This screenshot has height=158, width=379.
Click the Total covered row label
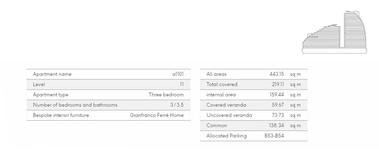pyautogui.click(x=222, y=84)
